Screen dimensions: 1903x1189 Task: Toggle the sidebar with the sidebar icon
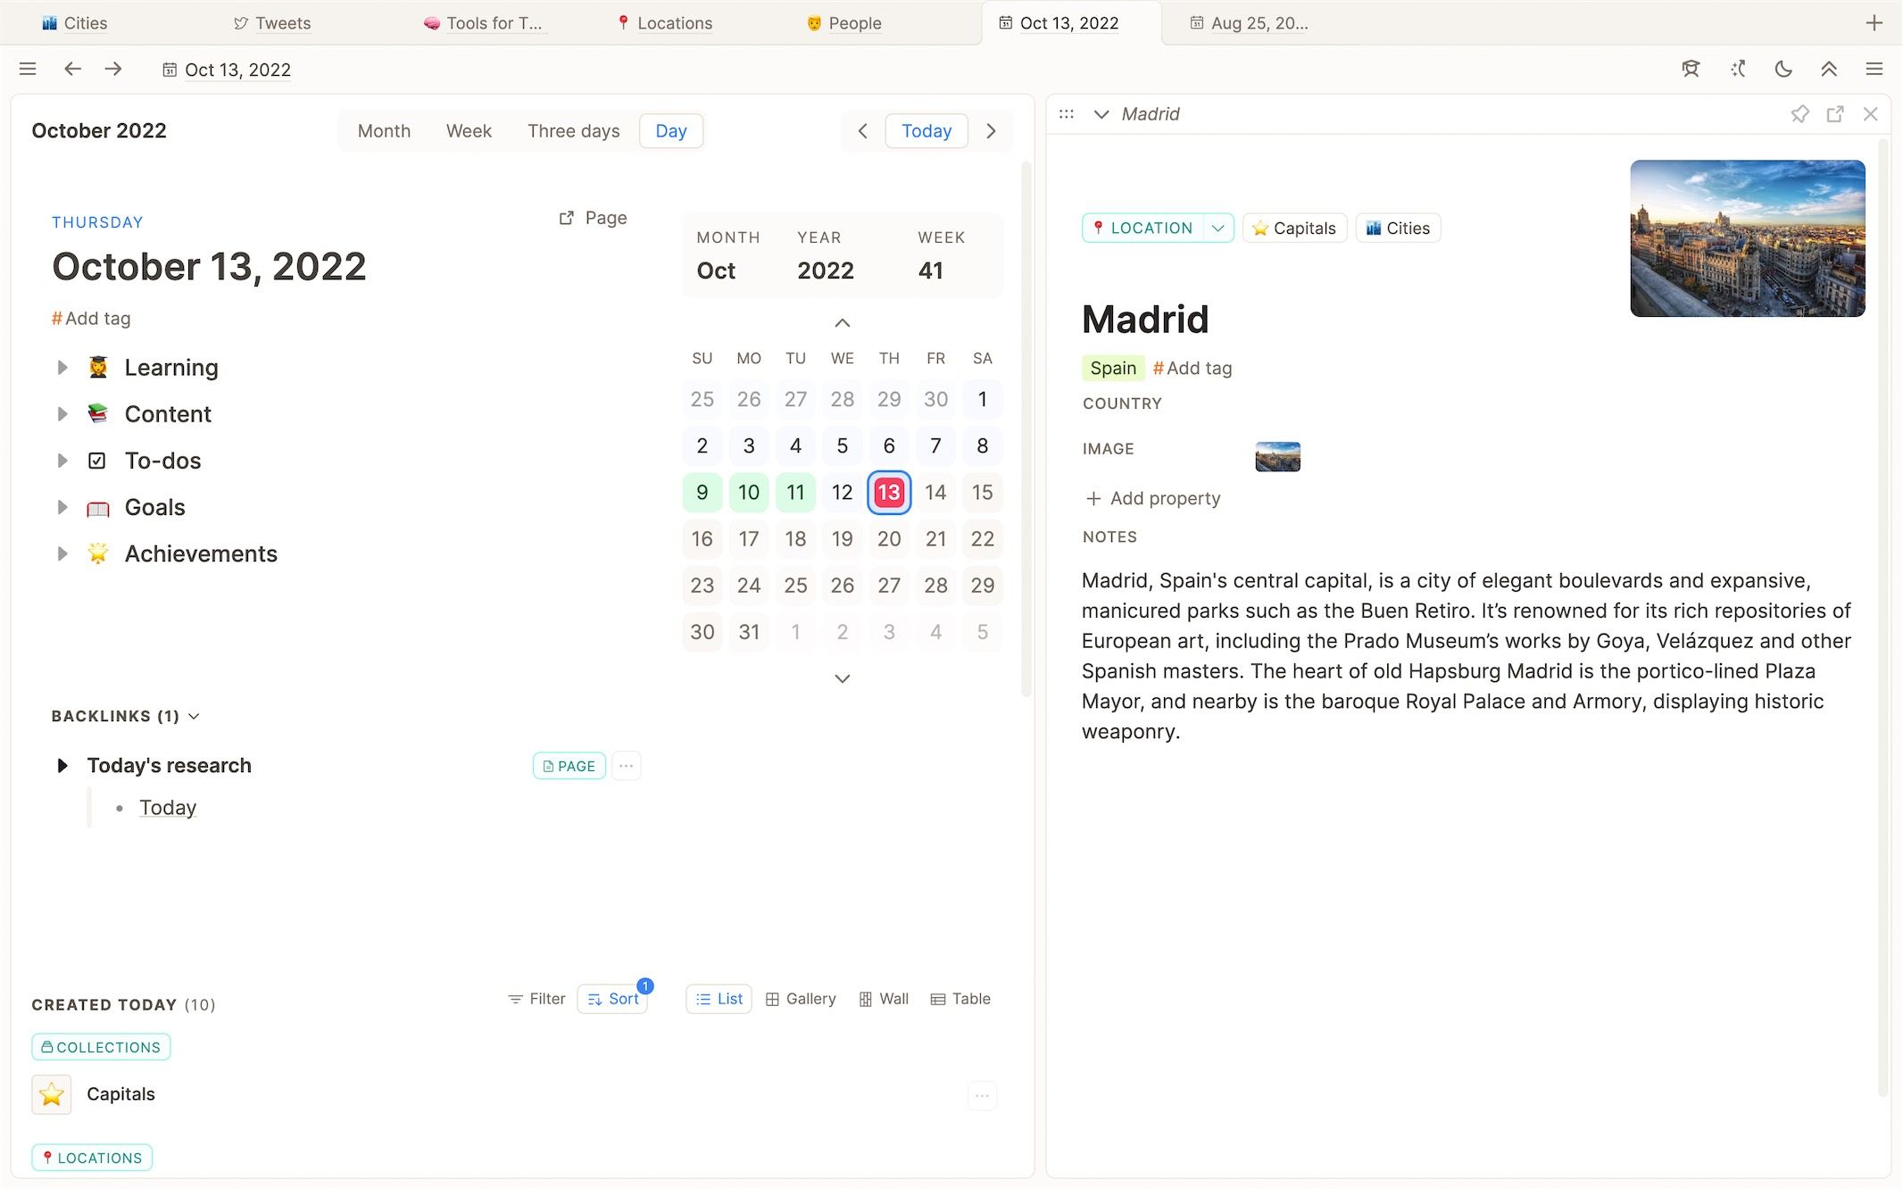tap(28, 69)
